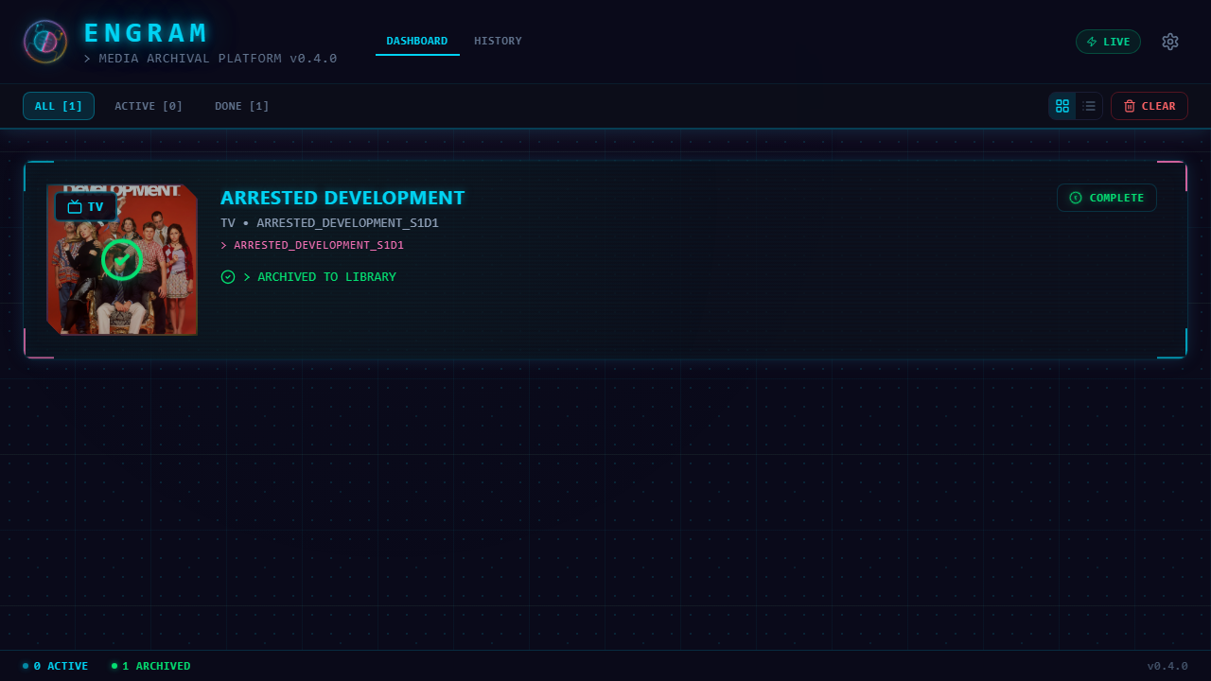Click the green checkmark circle beside ARCHIVED TO LIBRARY
1211x681 pixels.
click(228, 276)
